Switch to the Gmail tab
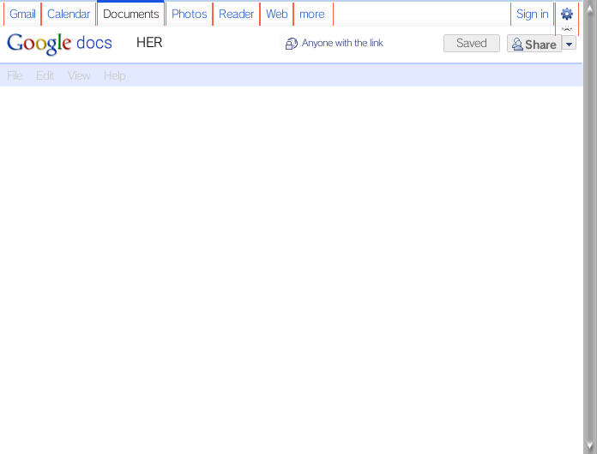Viewport: 597px width, 454px height. coord(22,14)
